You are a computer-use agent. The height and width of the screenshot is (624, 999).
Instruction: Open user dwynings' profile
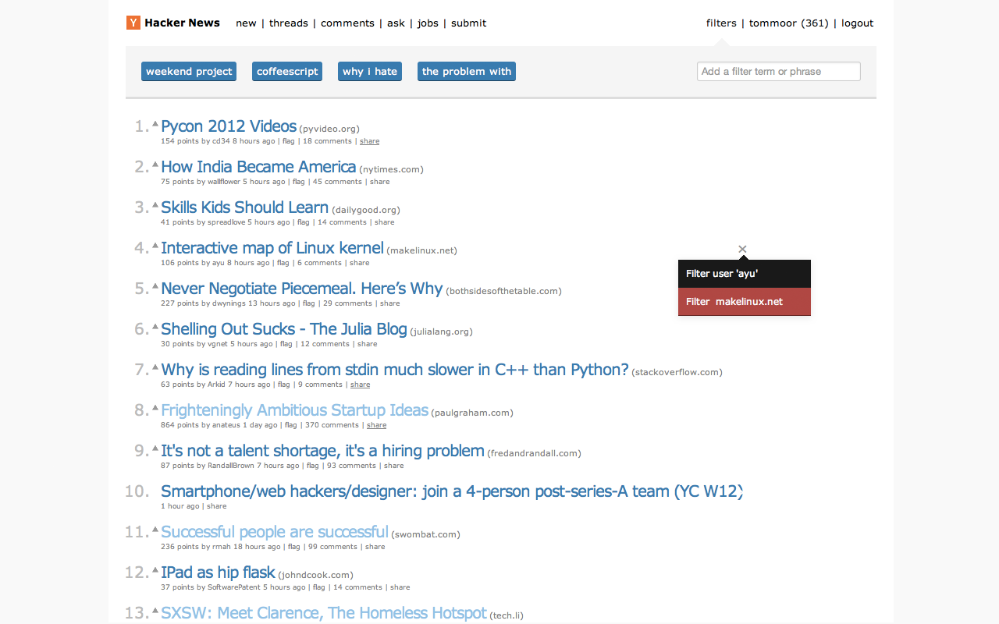[229, 303]
